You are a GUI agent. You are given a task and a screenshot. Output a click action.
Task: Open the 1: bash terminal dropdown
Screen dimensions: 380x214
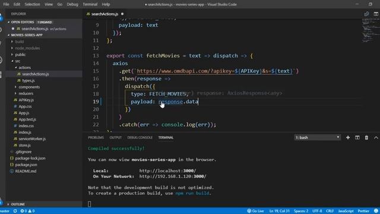pos(317,137)
